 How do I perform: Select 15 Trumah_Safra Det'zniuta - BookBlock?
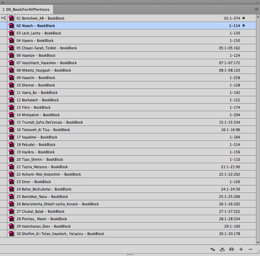[x=128, y=122]
